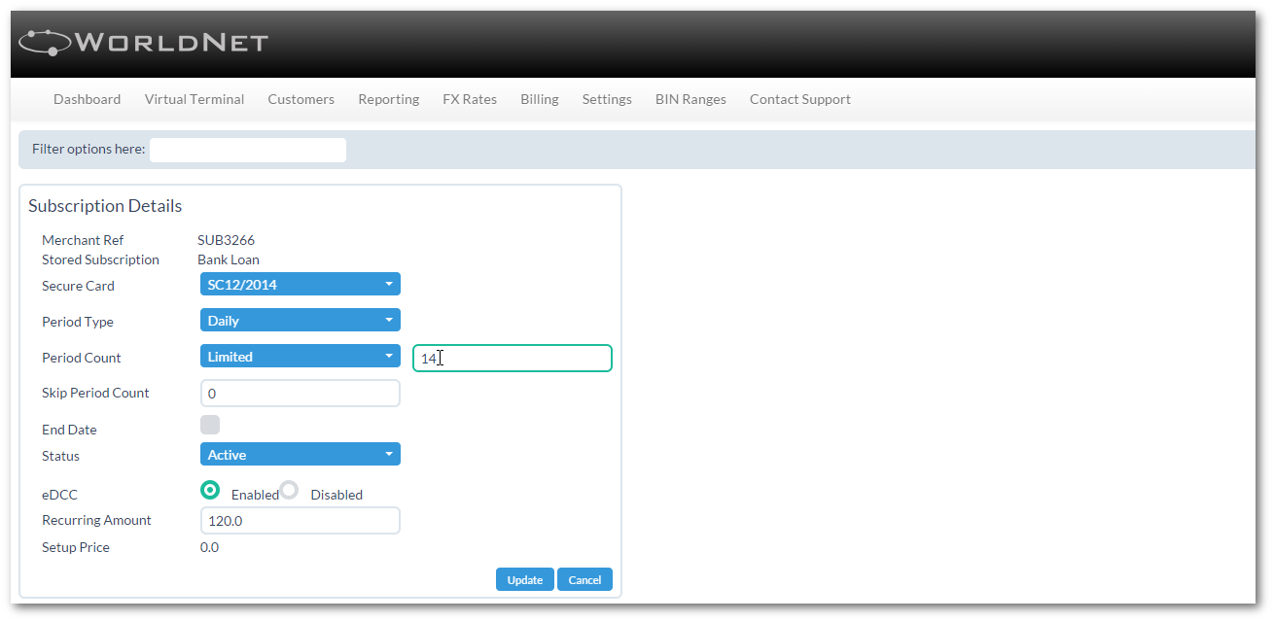Open the Reporting menu
The width and height of the screenshot is (1274, 622).
[388, 99]
